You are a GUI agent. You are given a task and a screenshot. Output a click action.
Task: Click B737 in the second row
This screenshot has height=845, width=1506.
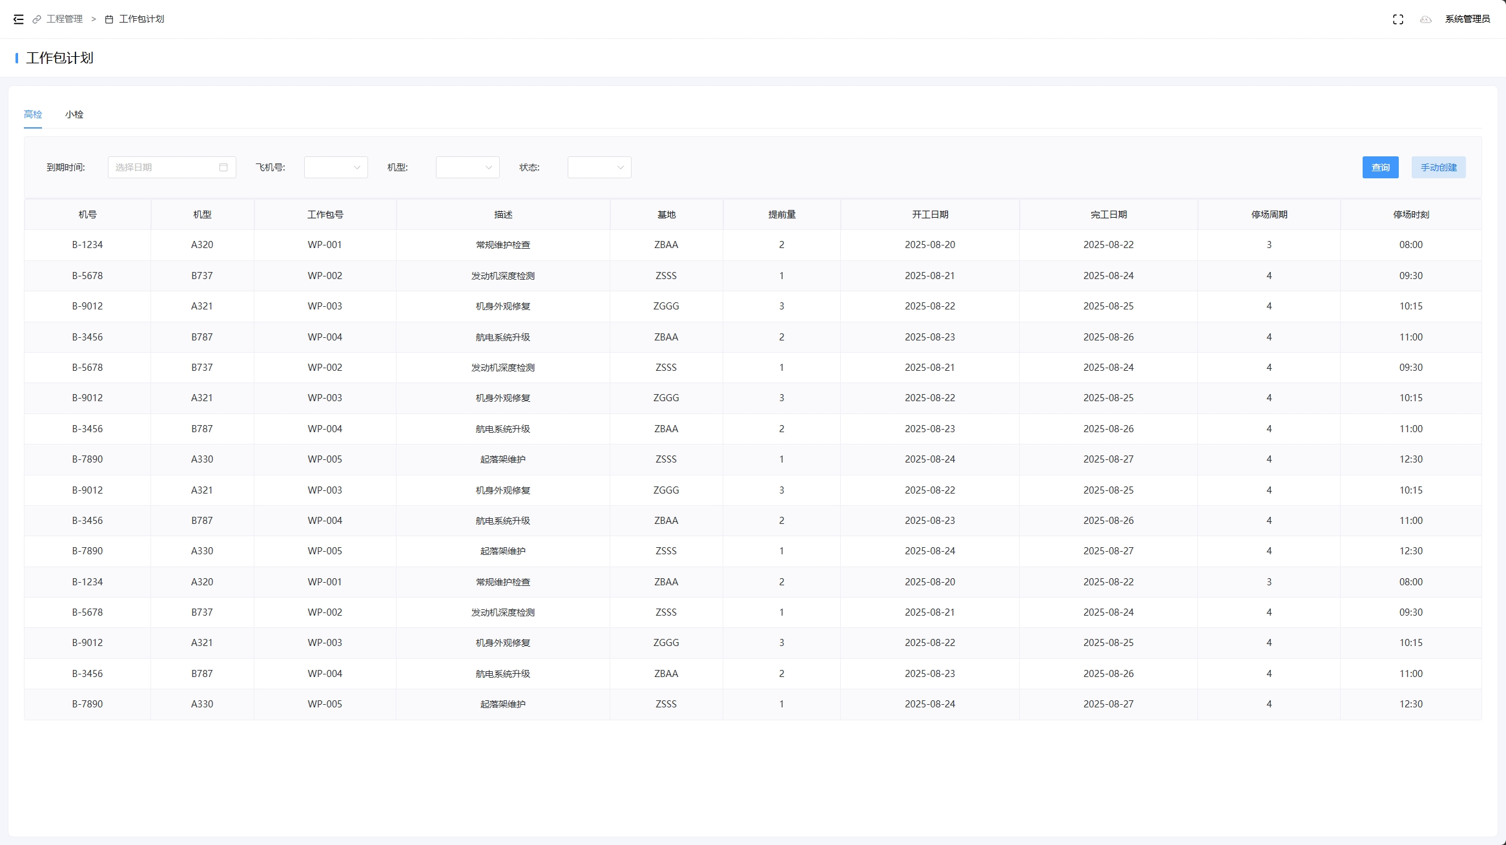click(x=202, y=276)
